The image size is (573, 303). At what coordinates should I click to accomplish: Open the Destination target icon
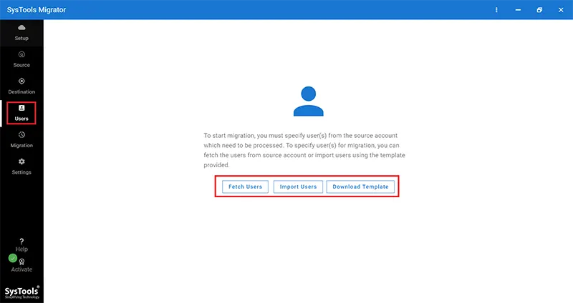tap(21, 81)
